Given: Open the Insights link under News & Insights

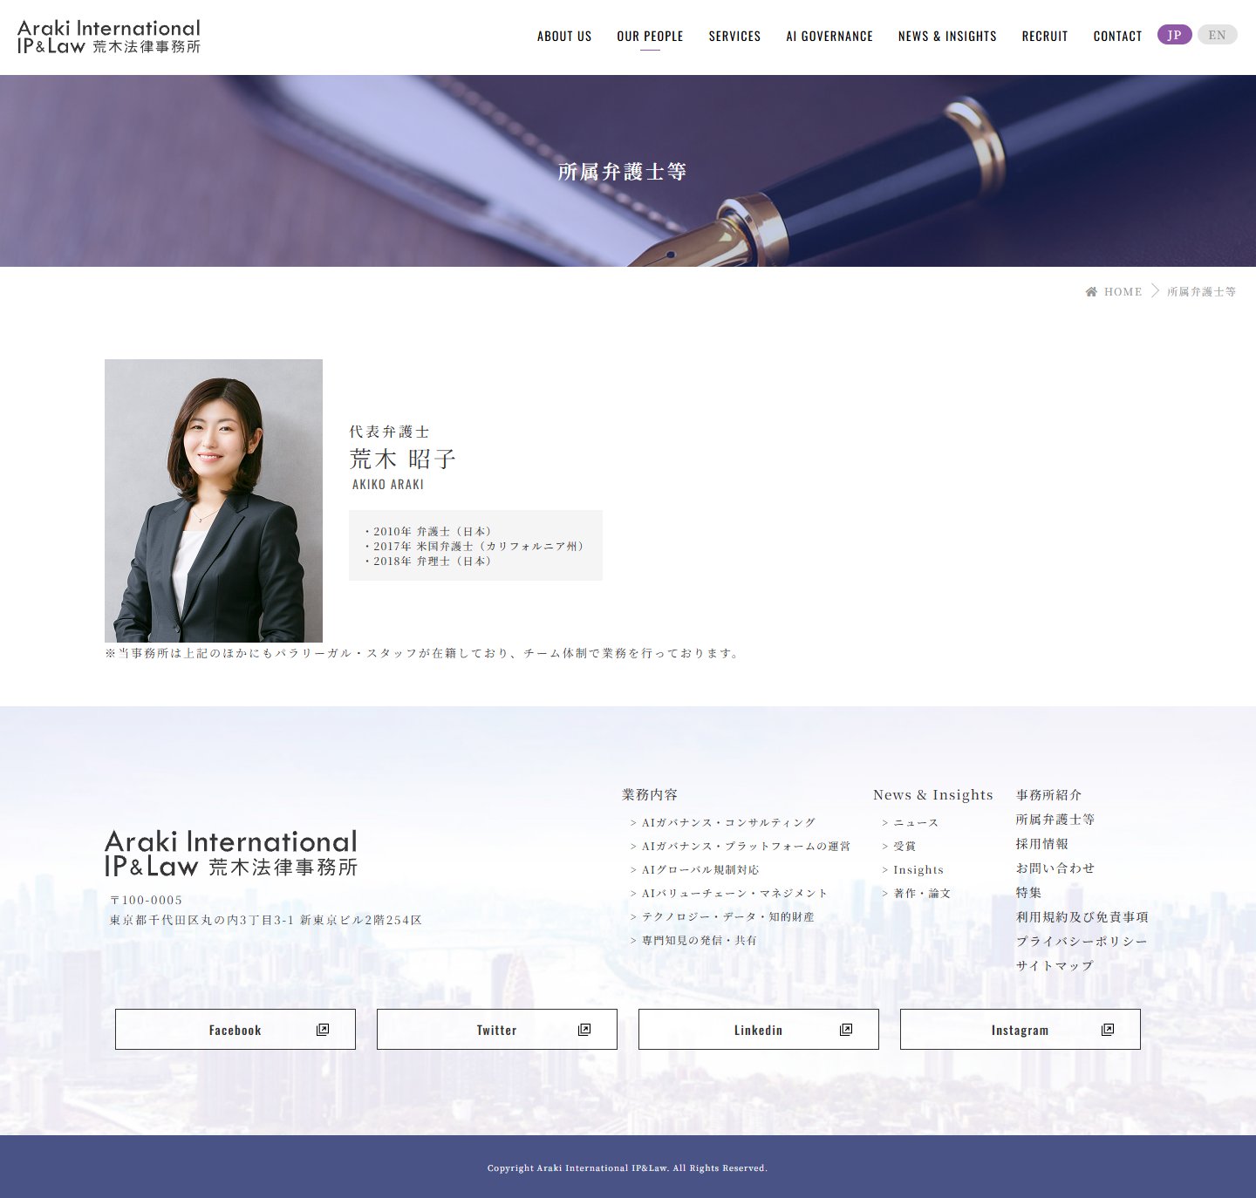Looking at the screenshot, I should [918, 869].
